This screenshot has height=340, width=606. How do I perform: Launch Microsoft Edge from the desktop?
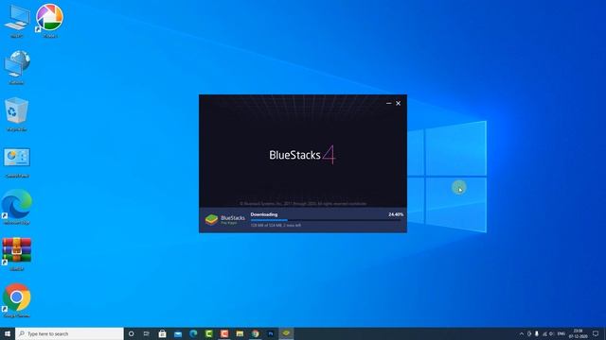pos(17,207)
